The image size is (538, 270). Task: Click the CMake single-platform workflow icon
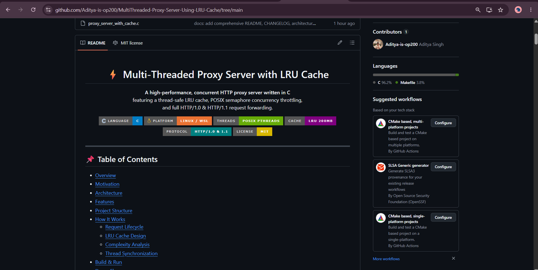click(x=380, y=218)
